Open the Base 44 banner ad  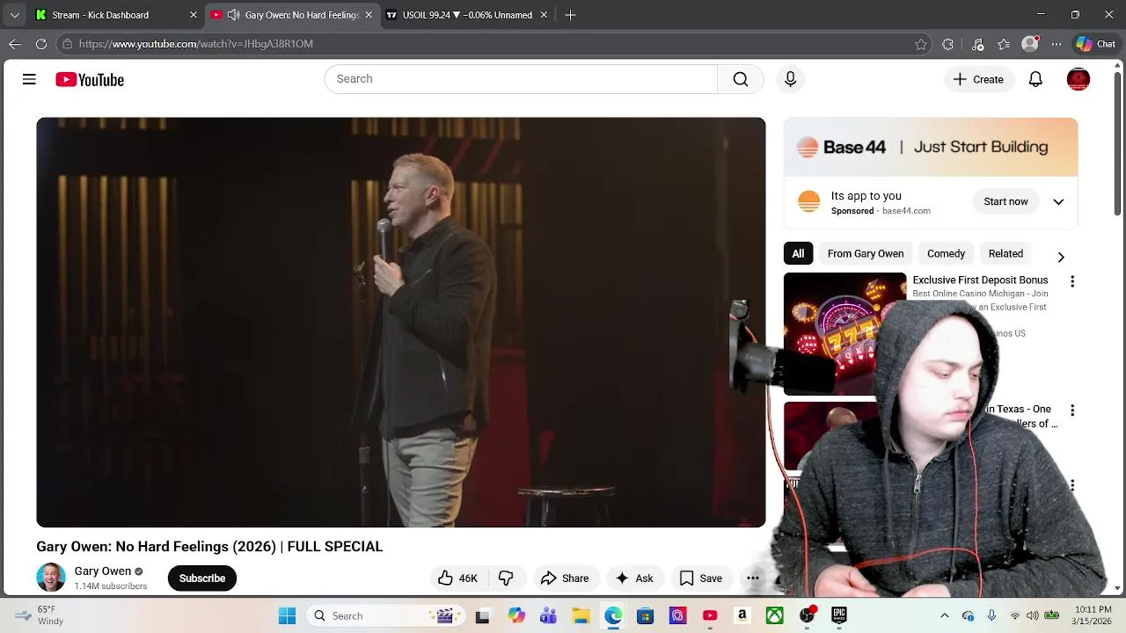(x=931, y=147)
